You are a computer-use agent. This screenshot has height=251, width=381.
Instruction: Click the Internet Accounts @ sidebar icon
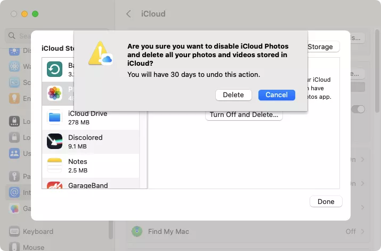[14, 192]
